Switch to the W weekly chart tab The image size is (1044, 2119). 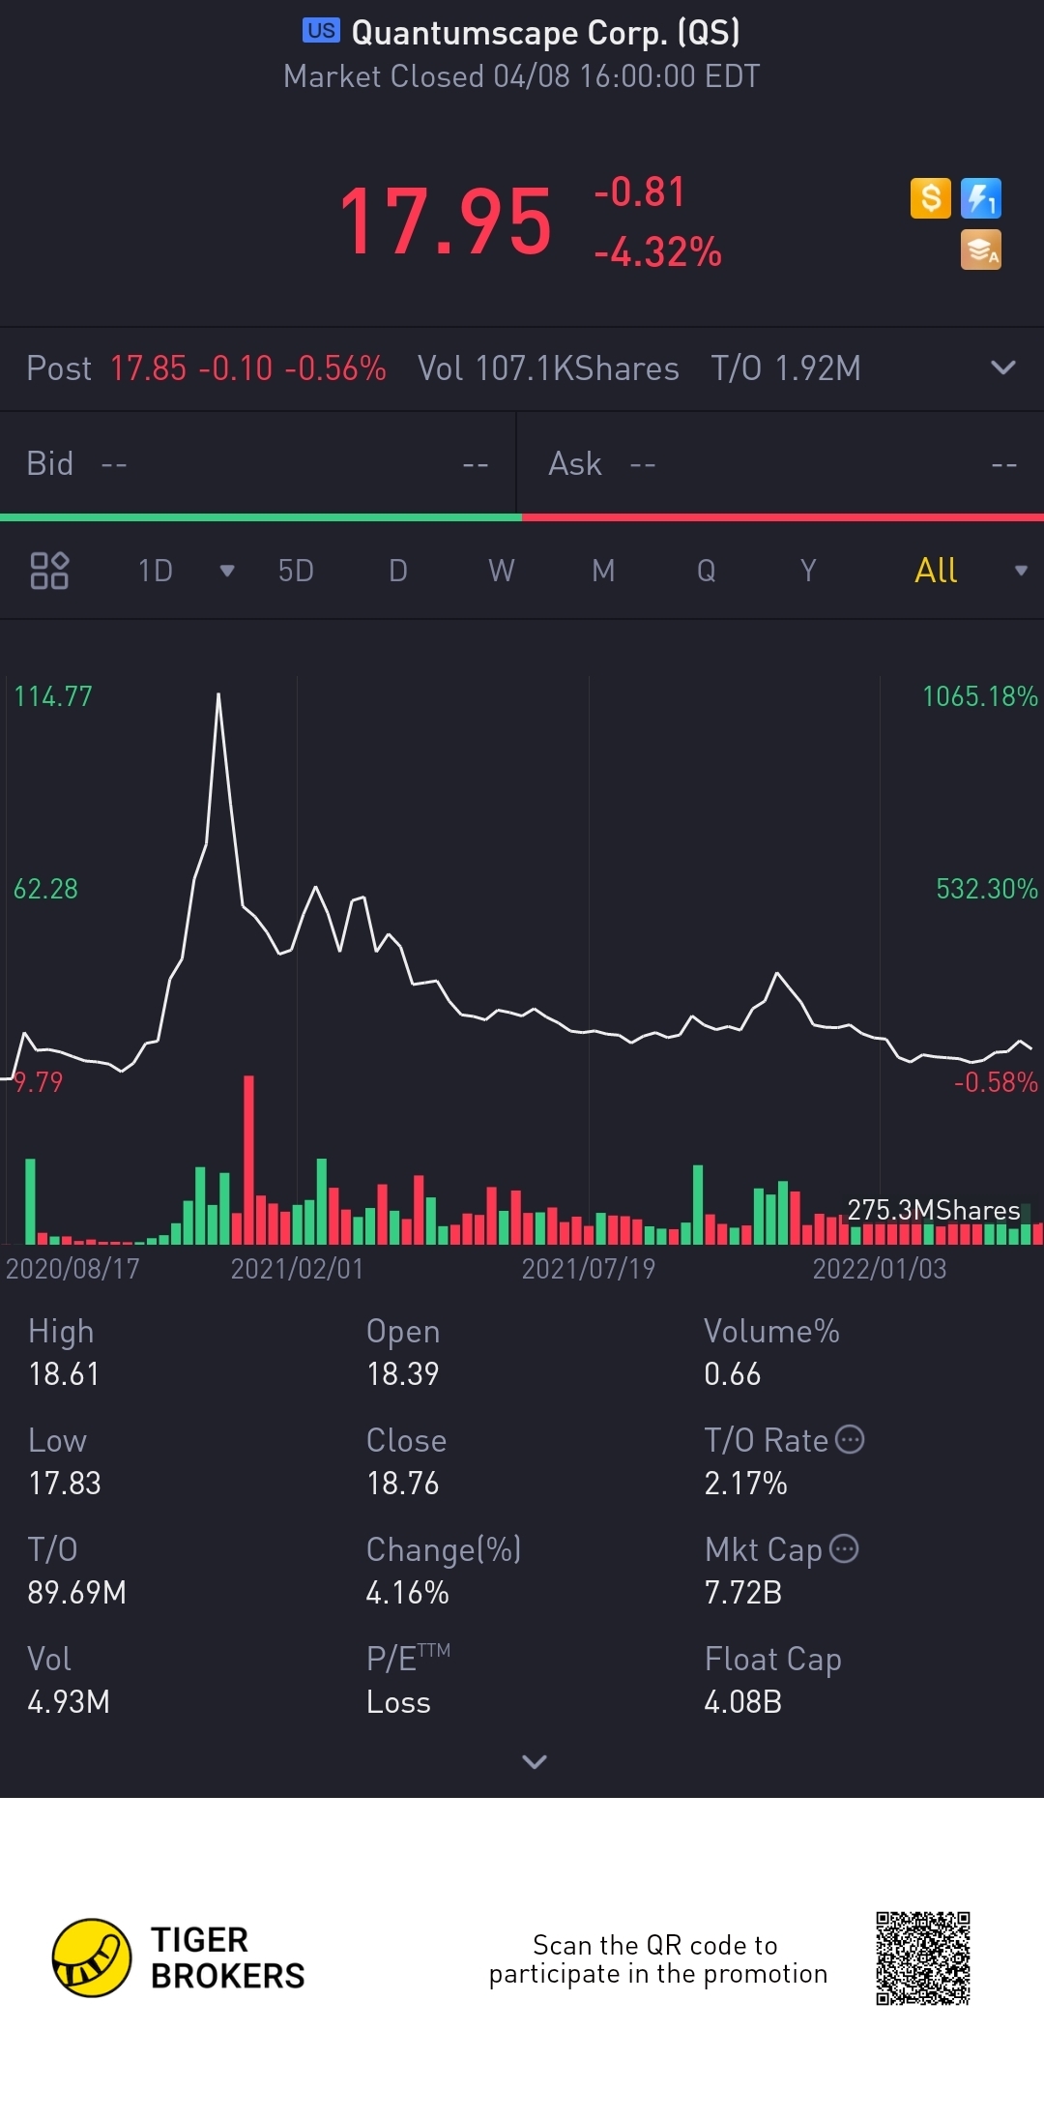[501, 571]
